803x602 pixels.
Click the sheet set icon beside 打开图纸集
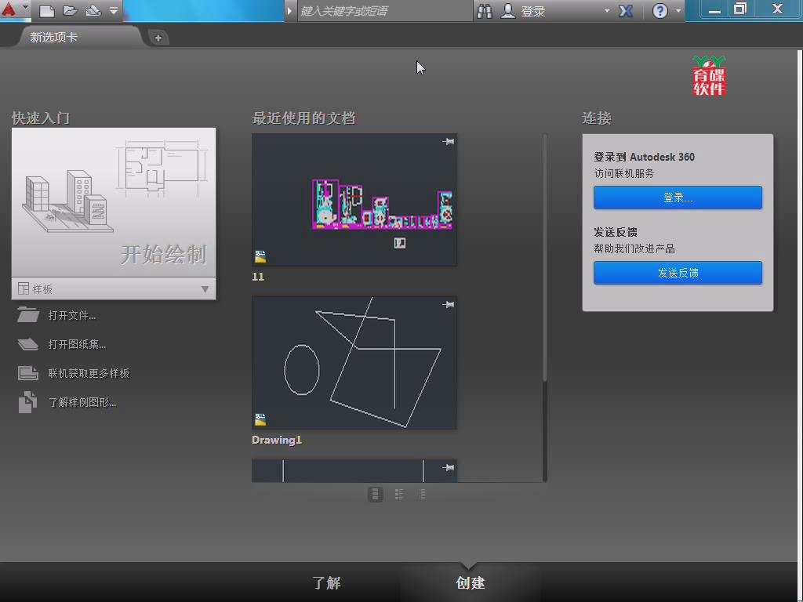tap(27, 344)
